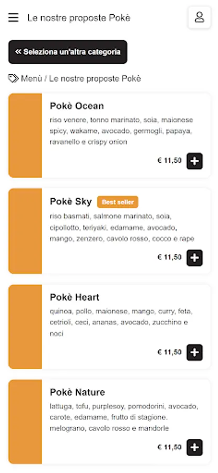Select the orange thumbnail of Pokè Heart
The width and height of the screenshot is (218, 473).
coord(25,327)
